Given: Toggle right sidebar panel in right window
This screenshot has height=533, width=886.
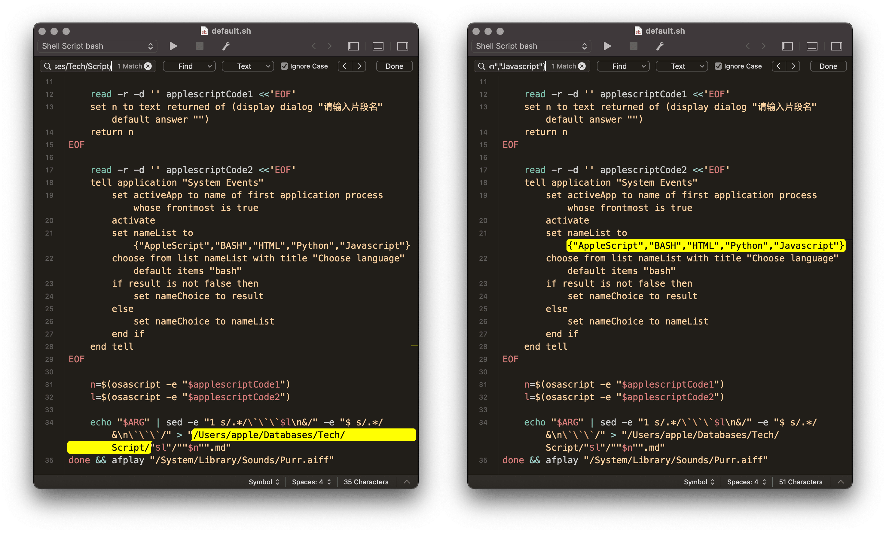Looking at the screenshot, I should pos(836,46).
